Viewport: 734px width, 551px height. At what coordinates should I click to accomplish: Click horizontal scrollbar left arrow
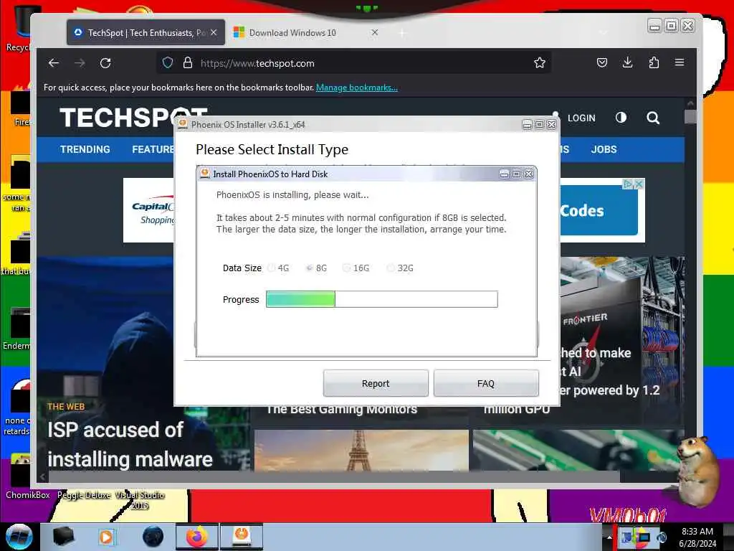(x=43, y=477)
